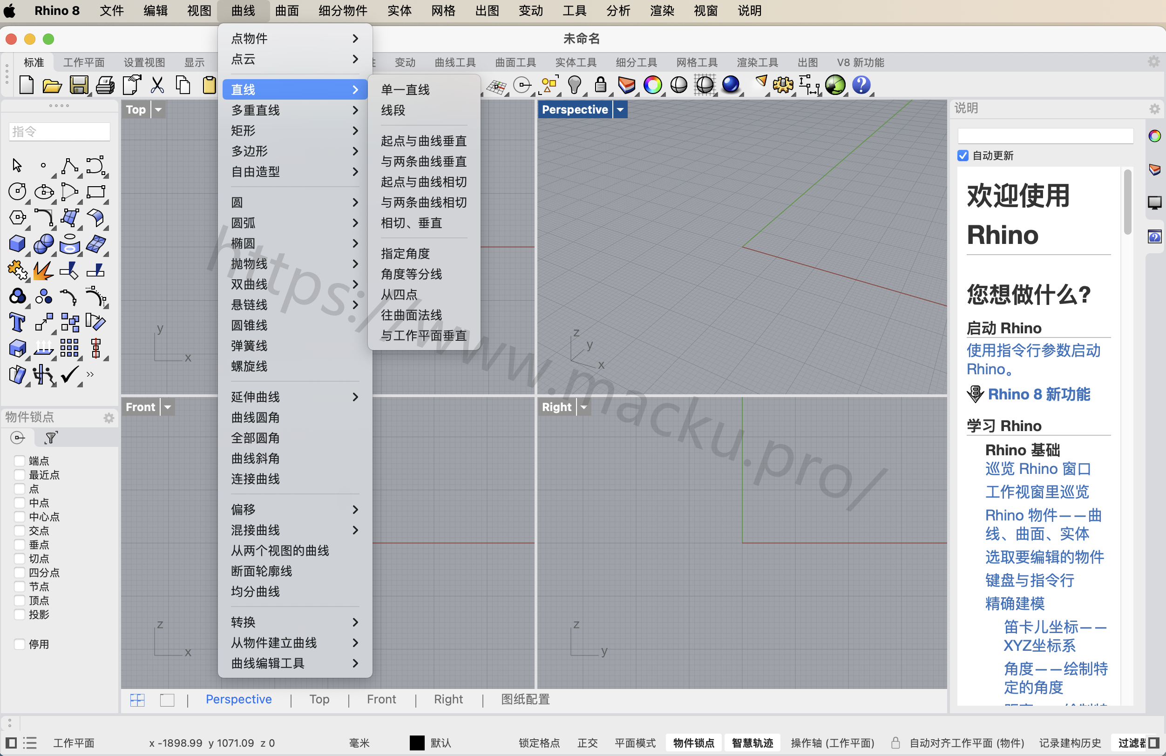This screenshot has height=756, width=1166.
Task: Click the Cut scissors icon
Action: point(157,85)
